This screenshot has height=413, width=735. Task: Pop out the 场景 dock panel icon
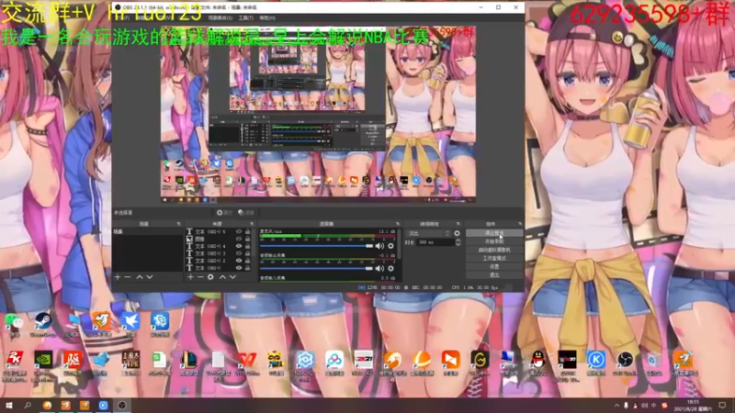178,224
